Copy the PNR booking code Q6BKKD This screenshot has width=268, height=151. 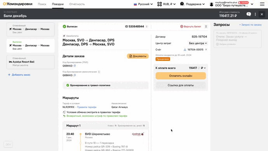pyautogui.click(x=75, y=66)
